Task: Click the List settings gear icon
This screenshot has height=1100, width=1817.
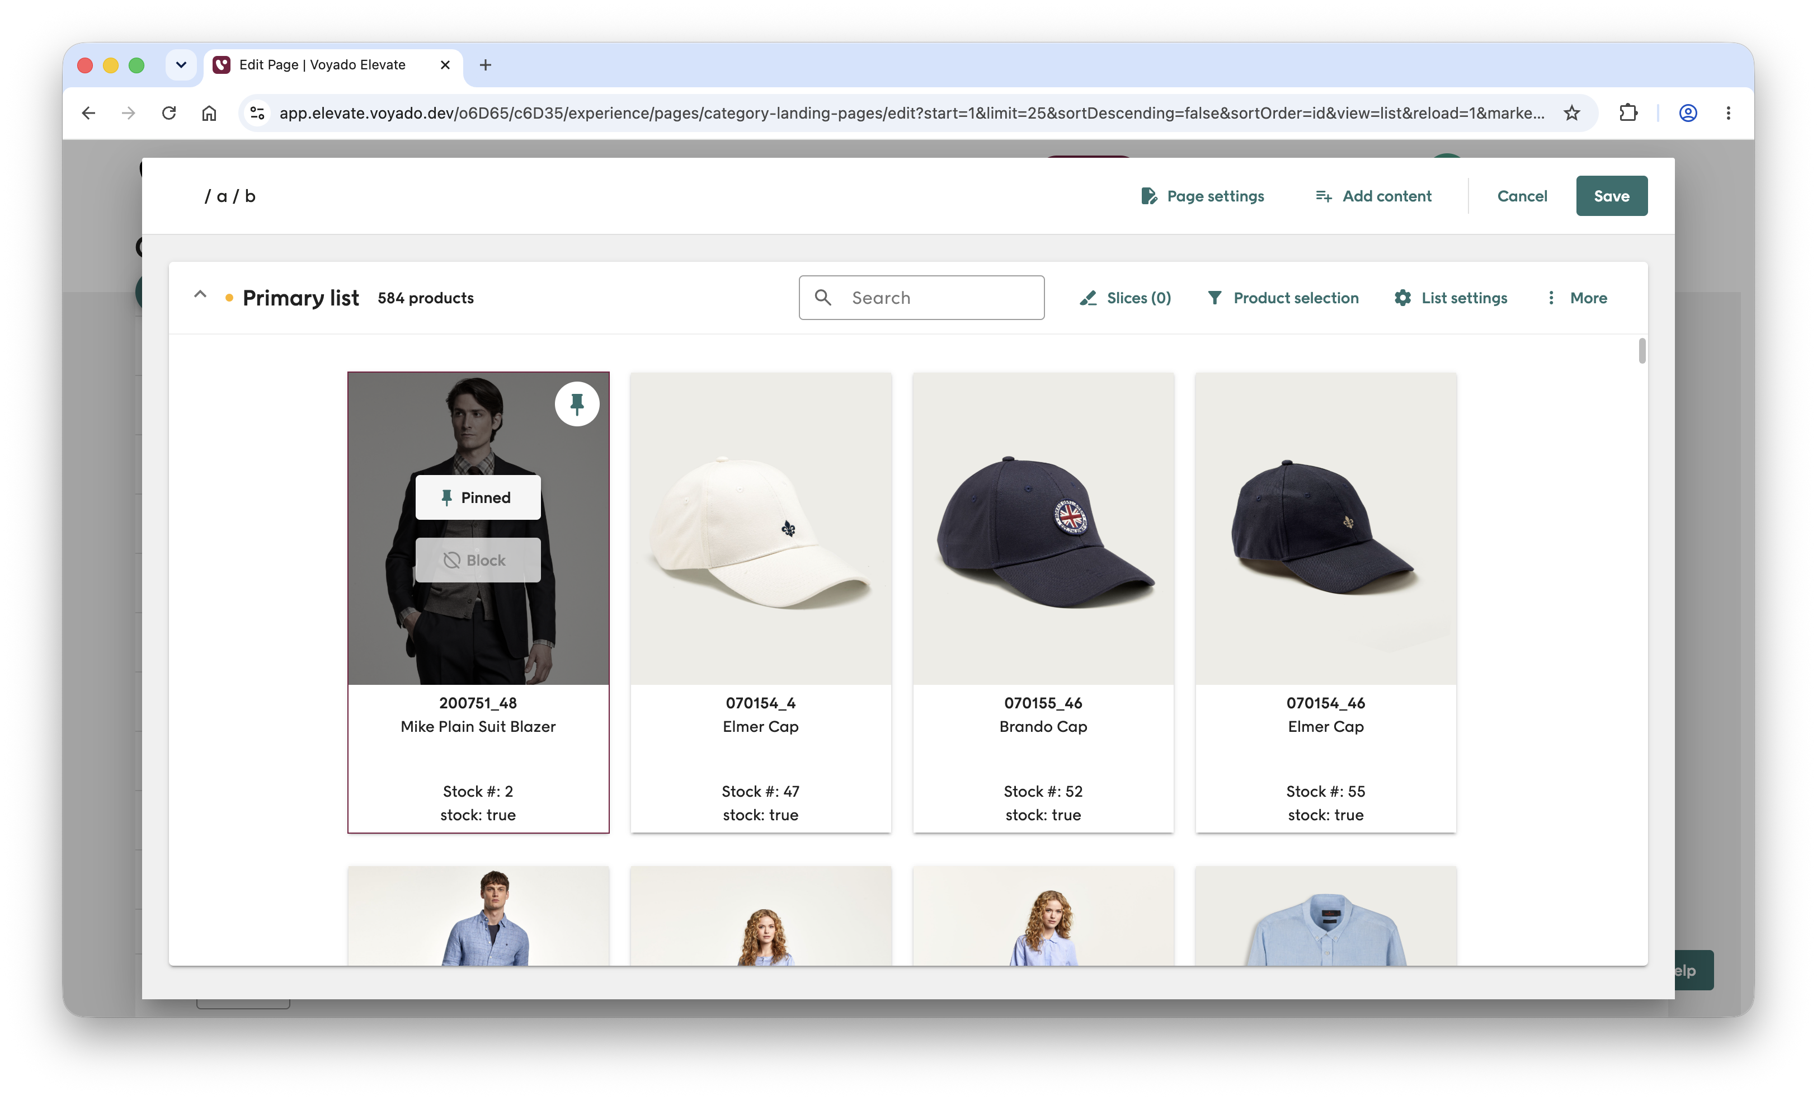Action: pyautogui.click(x=1402, y=297)
